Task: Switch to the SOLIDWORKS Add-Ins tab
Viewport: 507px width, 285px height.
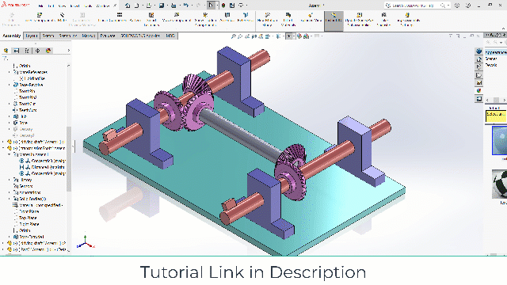Action: click(140, 36)
